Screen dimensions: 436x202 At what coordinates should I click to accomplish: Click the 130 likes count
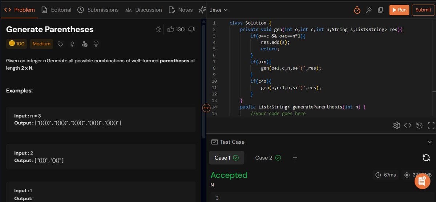180,29
